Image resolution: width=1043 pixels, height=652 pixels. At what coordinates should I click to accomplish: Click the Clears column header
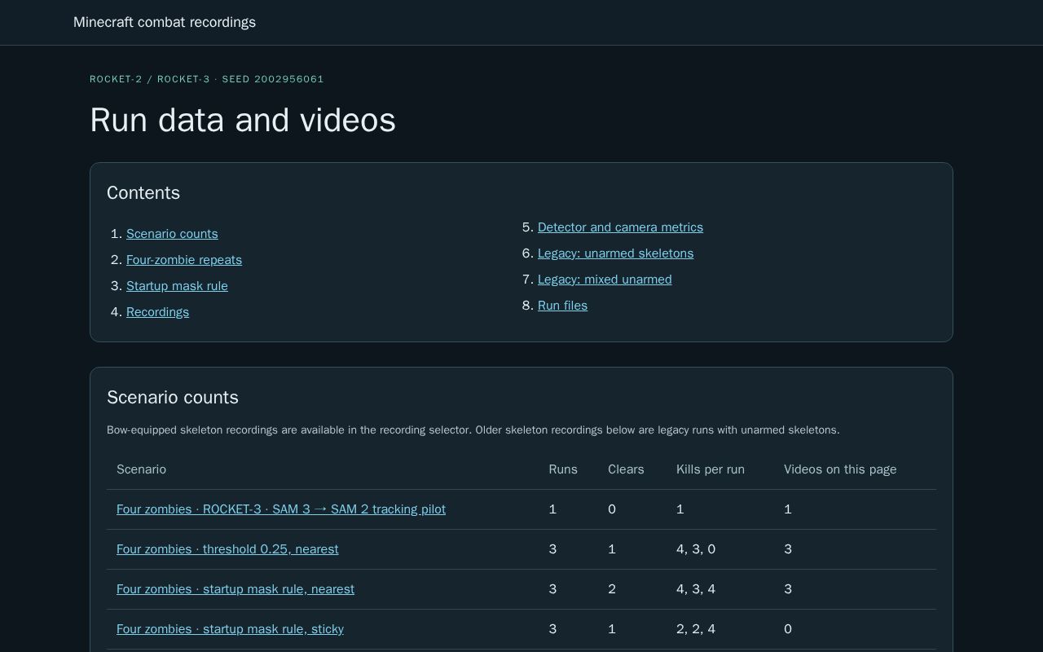tap(626, 469)
